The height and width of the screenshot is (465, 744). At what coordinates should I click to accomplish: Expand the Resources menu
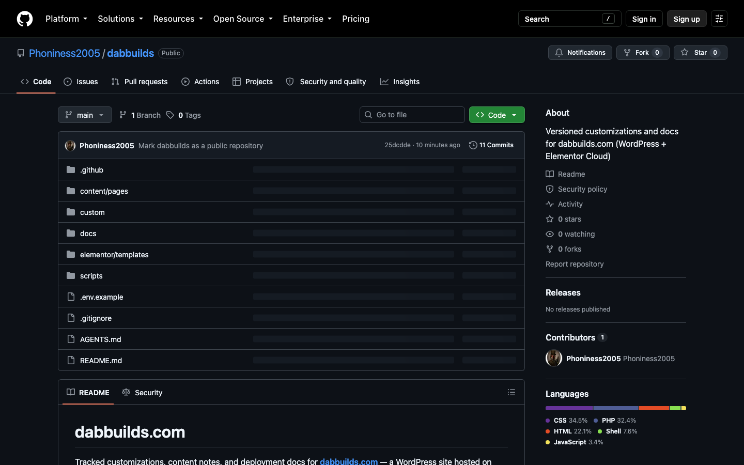pyautogui.click(x=178, y=19)
